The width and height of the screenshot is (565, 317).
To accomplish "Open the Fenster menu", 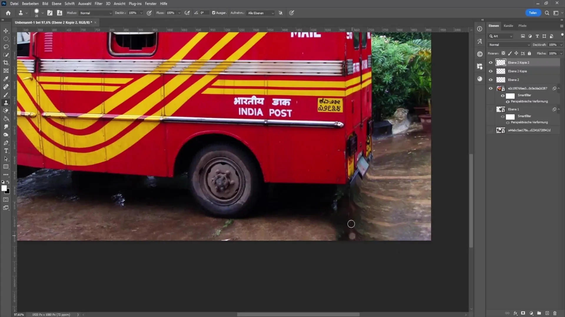I will coord(151,4).
